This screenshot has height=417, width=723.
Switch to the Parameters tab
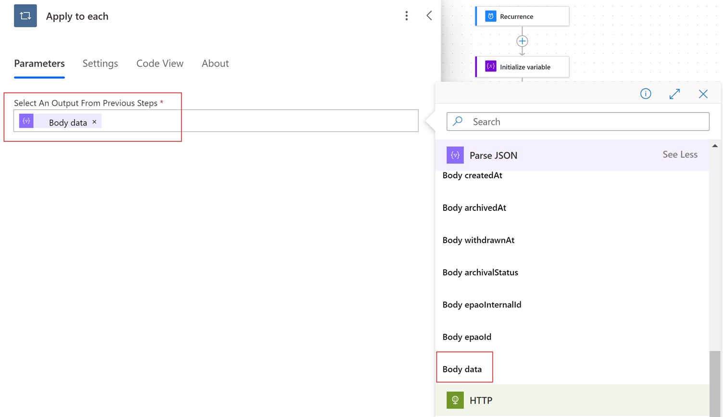pyautogui.click(x=39, y=63)
